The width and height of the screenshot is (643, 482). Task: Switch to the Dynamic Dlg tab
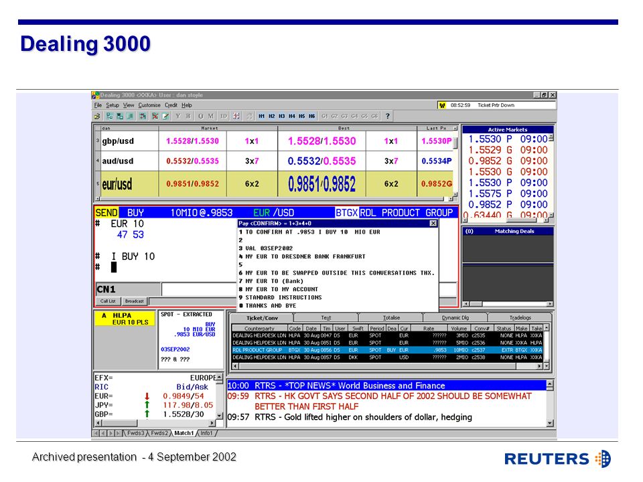455,317
